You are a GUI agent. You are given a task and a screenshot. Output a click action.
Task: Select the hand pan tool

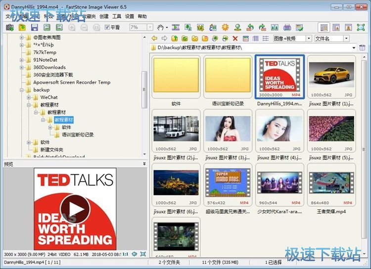tap(160, 28)
